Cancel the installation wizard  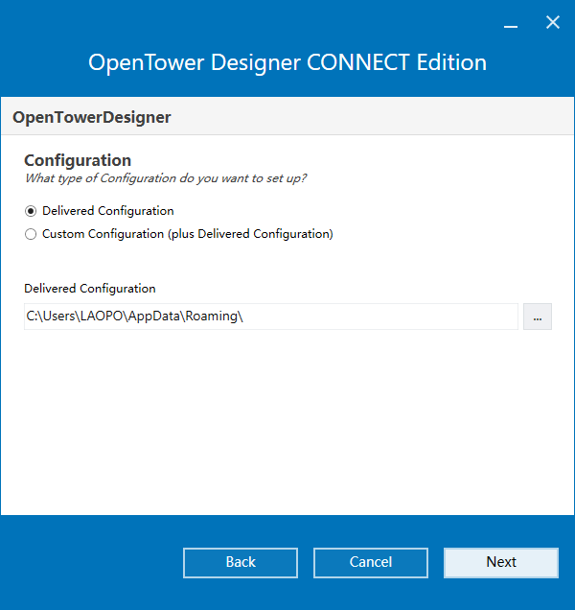(371, 563)
